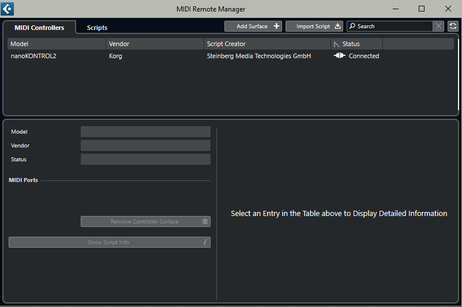Click the Remove Controller Surface button
Viewport: 462px width, 307px height.
tap(145, 221)
